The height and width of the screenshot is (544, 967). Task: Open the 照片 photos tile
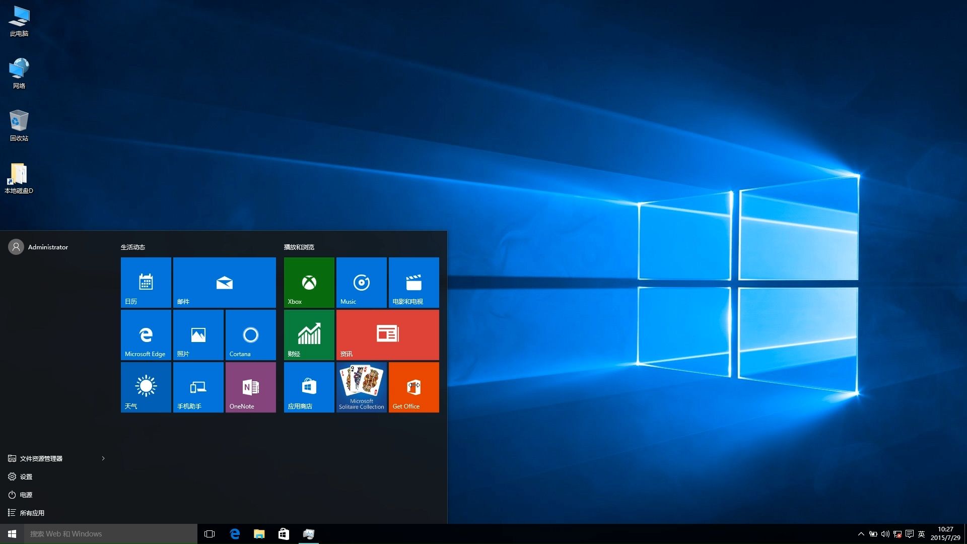point(198,335)
